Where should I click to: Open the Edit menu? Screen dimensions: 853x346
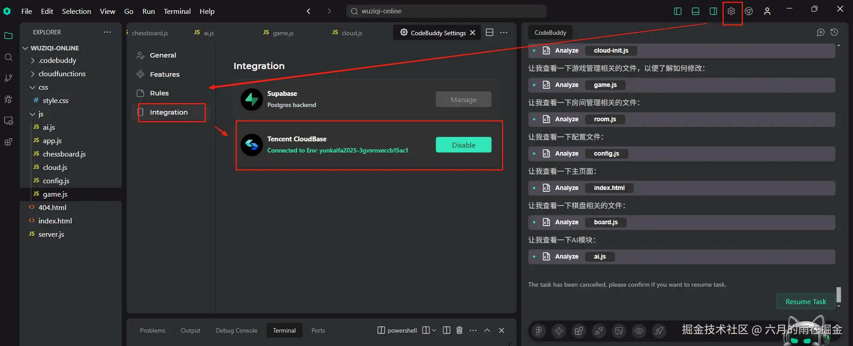click(47, 11)
